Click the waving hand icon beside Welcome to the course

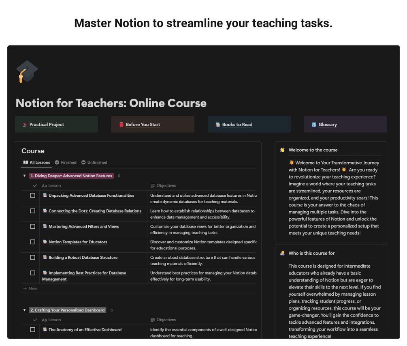(x=282, y=150)
